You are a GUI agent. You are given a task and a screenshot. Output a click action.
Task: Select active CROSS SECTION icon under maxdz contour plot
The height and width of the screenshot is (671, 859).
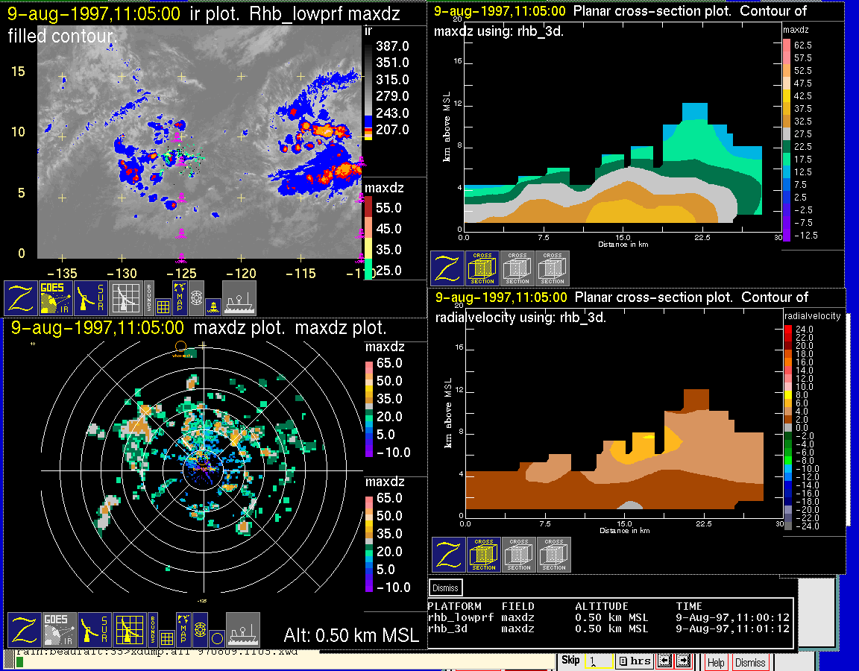pyautogui.click(x=482, y=268)
